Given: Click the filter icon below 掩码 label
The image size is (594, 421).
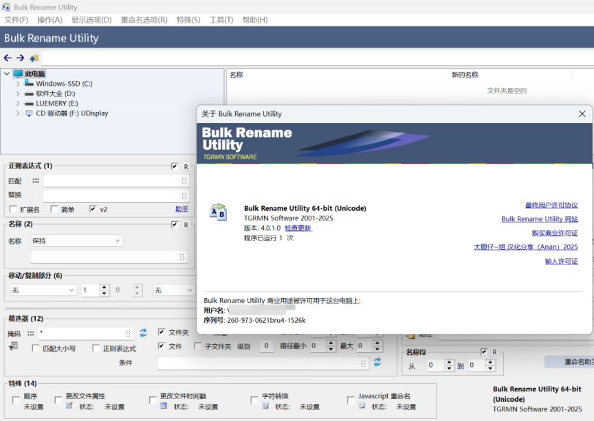Looking at the screenshot, I should click(13, 347).
